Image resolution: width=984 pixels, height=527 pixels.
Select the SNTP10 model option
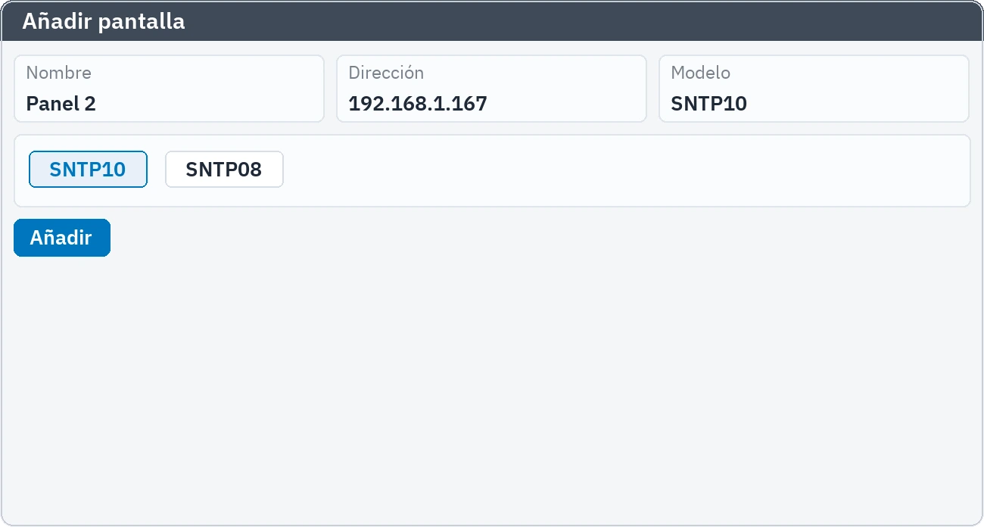pos(88,170)
